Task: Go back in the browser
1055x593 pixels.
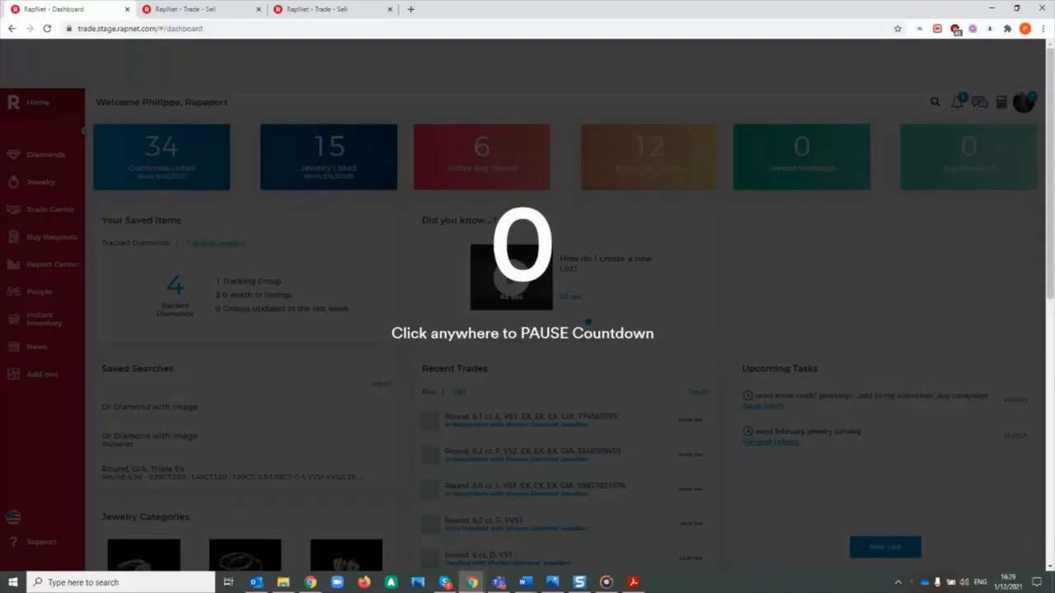Action: (12, 29)
